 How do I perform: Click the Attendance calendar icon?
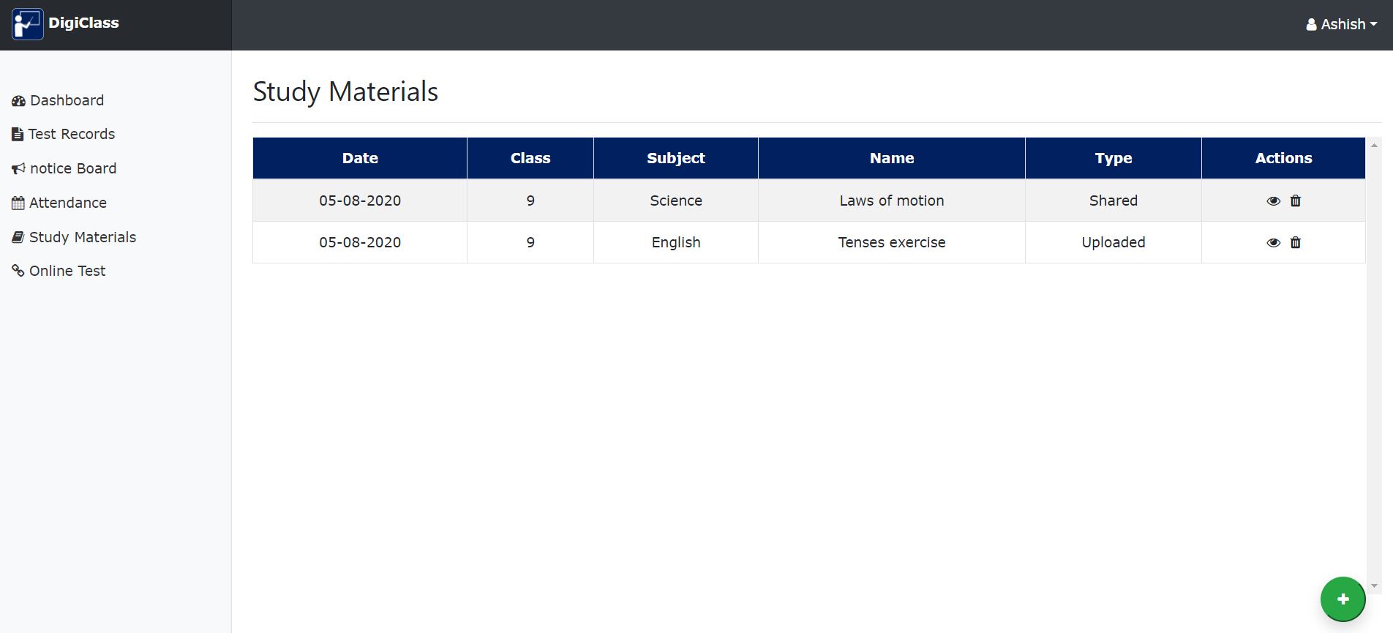coord(18,203)
